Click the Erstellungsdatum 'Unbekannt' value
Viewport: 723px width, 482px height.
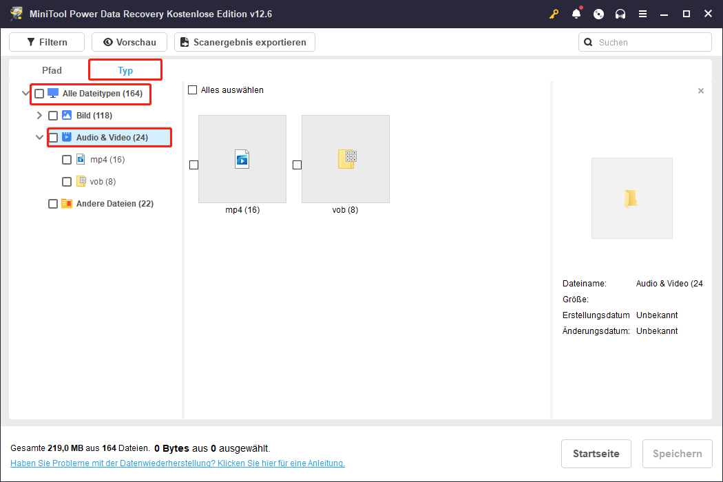657,315
